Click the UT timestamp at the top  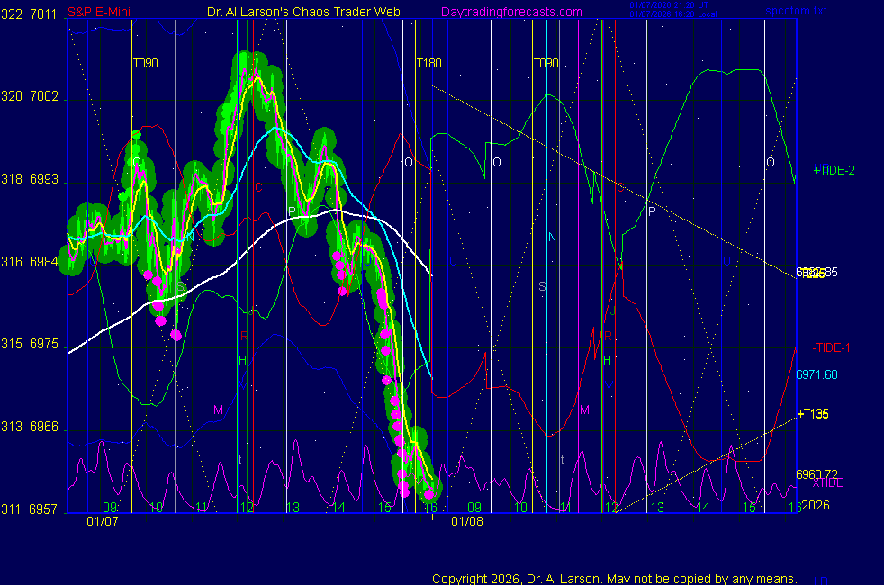(x=674, y=5)
